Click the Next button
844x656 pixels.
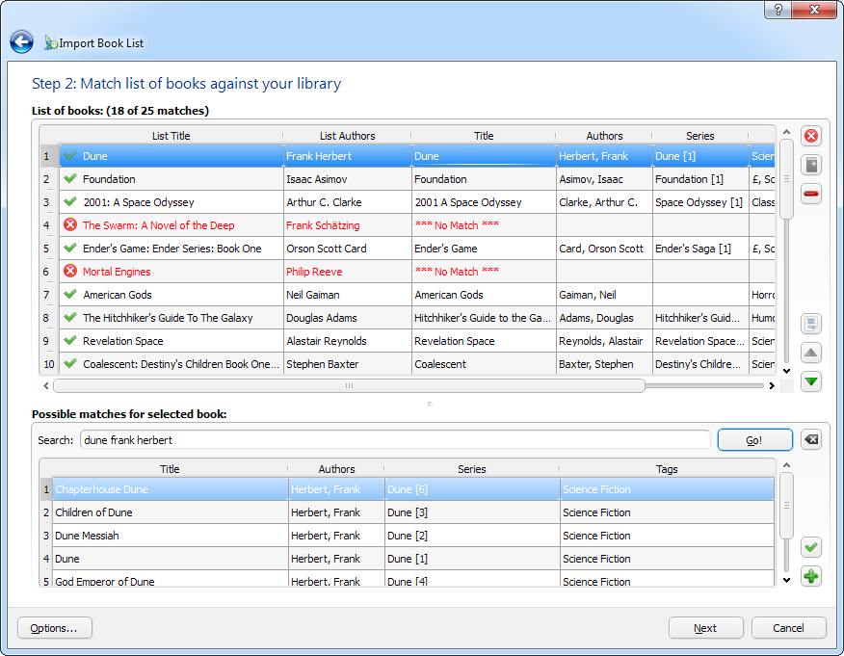(x=705, y=628)
